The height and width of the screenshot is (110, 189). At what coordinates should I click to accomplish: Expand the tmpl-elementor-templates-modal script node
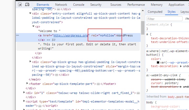point(24,101)
